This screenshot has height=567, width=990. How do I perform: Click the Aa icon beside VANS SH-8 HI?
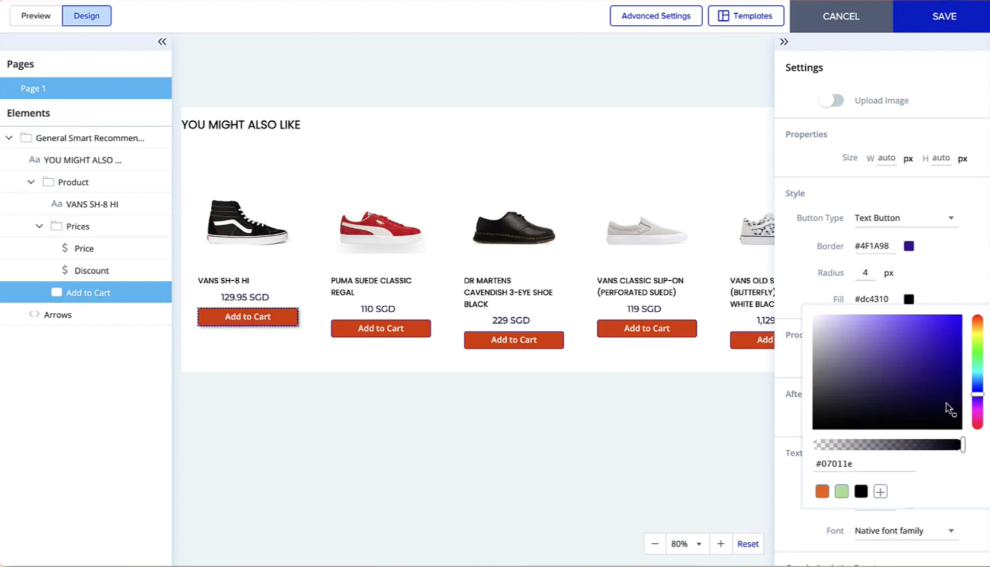pyautogui.click(x=56, y=204)
